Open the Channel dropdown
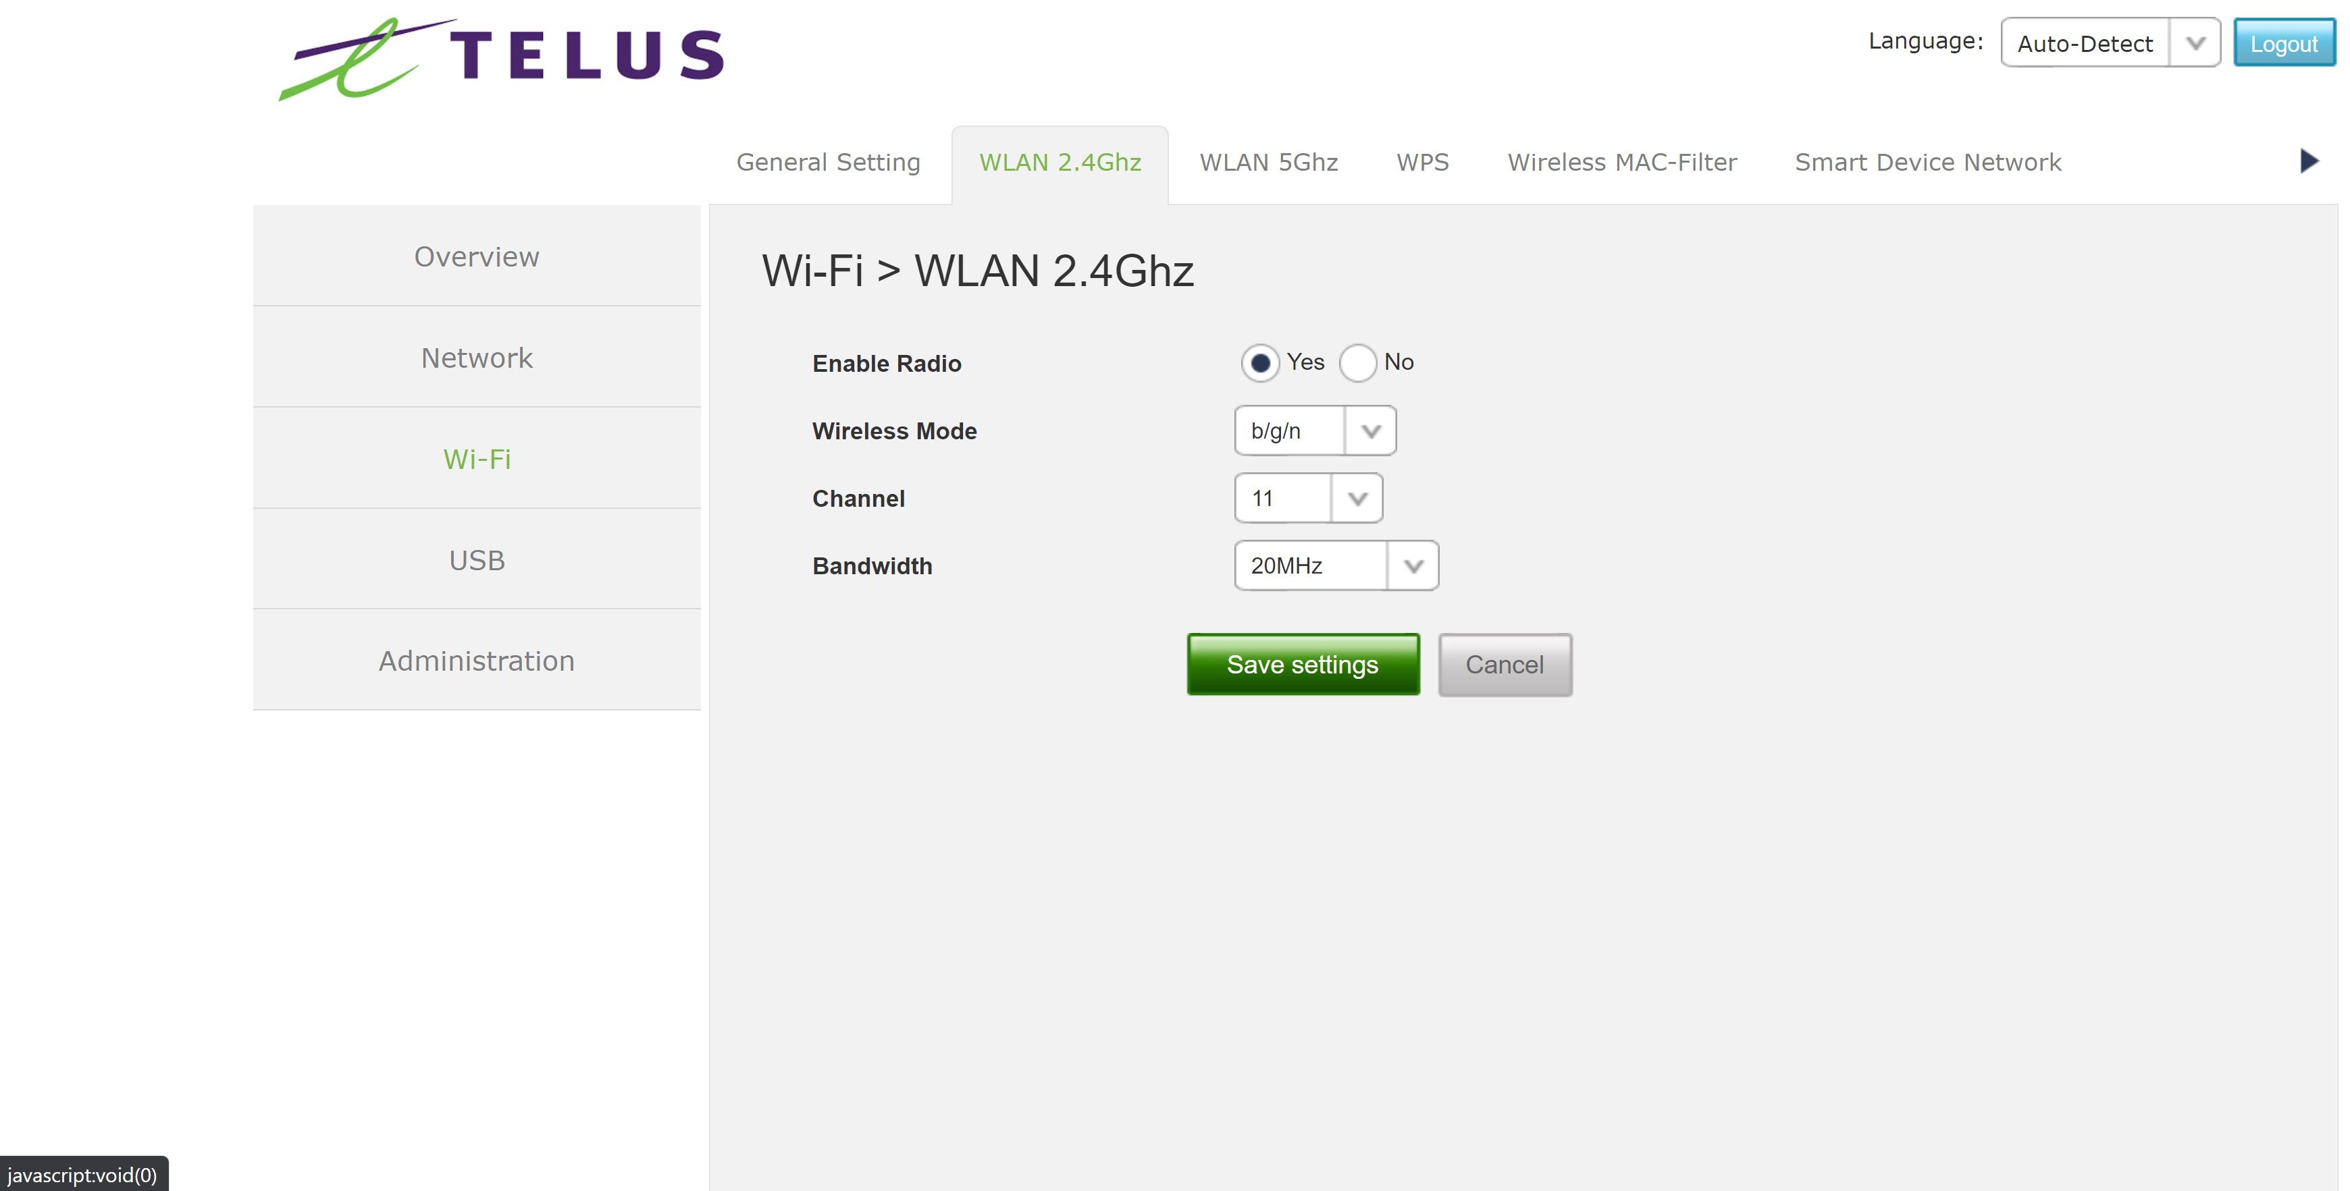This screenshot has height=1191, width=2350. pos(1308,497)
